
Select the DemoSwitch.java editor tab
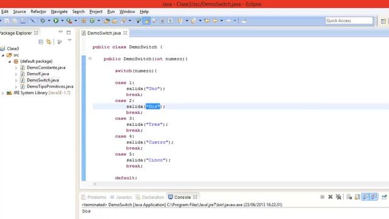(104, 33)
